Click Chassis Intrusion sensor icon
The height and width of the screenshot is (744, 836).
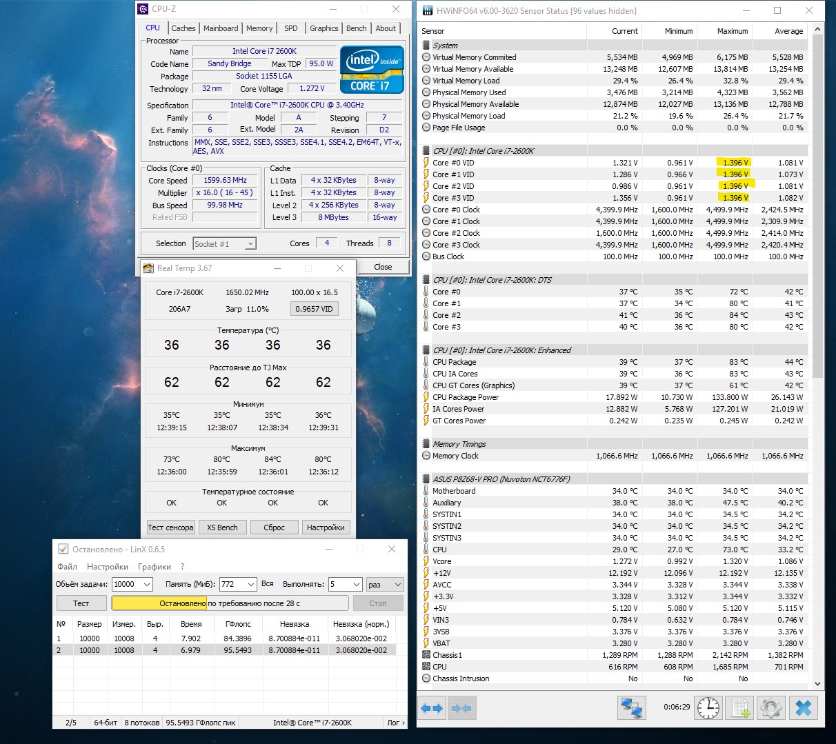pyautogui.click(x=426, y=678)
